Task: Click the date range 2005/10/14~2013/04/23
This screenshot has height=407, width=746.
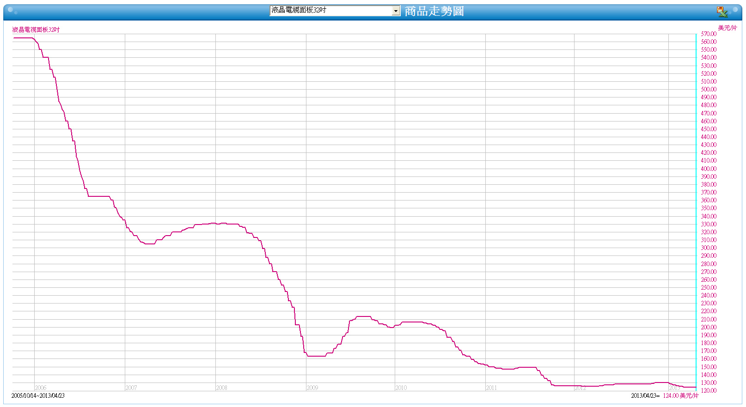Action: [x=38, y=395]
